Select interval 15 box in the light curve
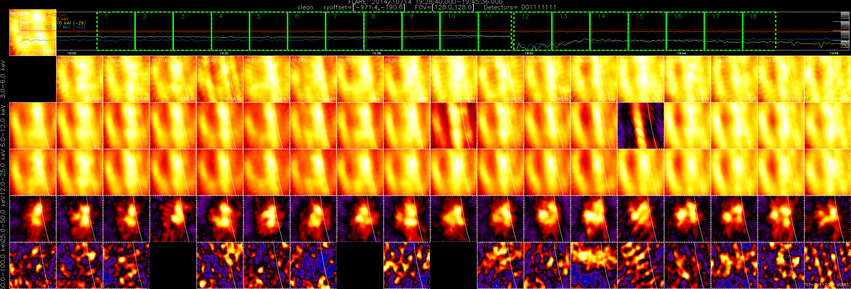 pyautogui.click(x=647, y=31)
